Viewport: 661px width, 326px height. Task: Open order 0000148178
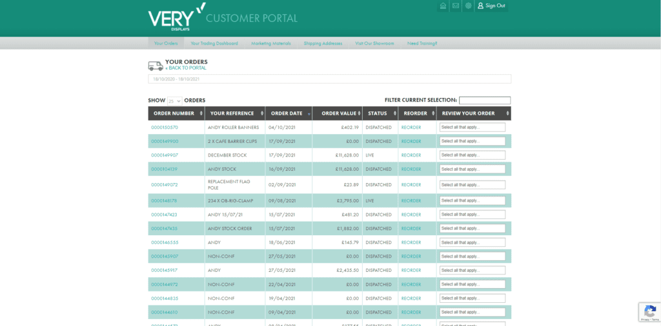[x=165, y=200]
